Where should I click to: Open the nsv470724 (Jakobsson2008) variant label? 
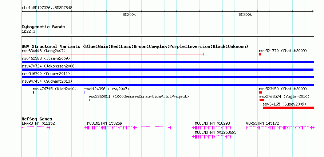pyautogui.click(x=49, y=66)
